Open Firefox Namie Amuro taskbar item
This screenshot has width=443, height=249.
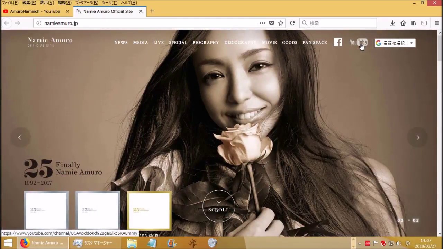coord(43,243)
